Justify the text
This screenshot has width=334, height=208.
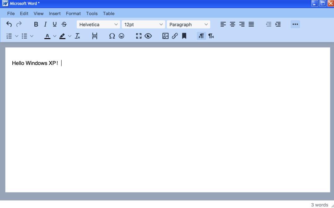pyautogui.click(x=251, y=24)
